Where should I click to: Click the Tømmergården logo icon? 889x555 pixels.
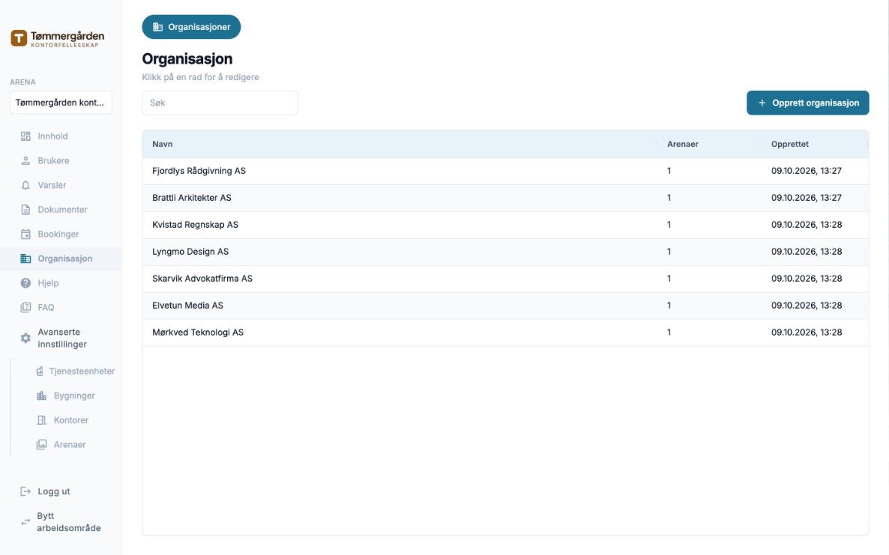click(19, 38)
